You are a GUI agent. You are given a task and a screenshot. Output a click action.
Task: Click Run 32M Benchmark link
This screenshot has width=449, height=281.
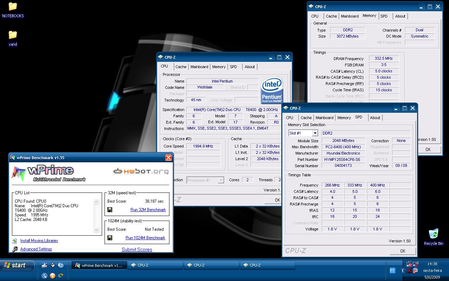point(148,210)
